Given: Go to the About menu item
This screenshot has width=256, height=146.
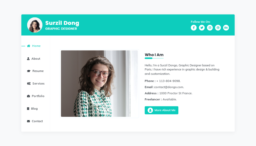Looking at the screenshot, I should 36,59.
